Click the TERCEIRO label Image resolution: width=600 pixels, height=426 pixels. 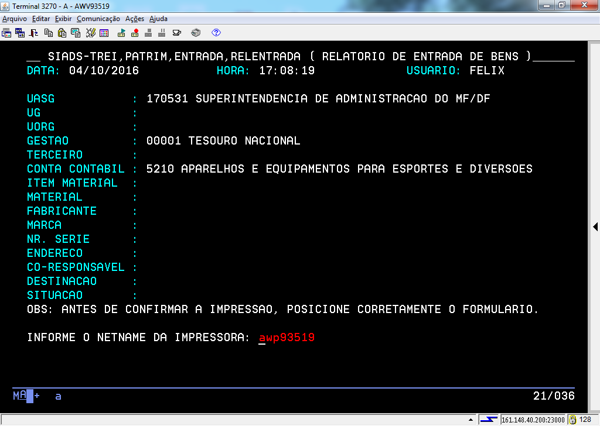click(54, 155)
